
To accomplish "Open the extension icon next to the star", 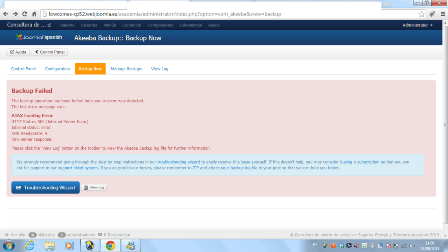I will tap(432, 14).
